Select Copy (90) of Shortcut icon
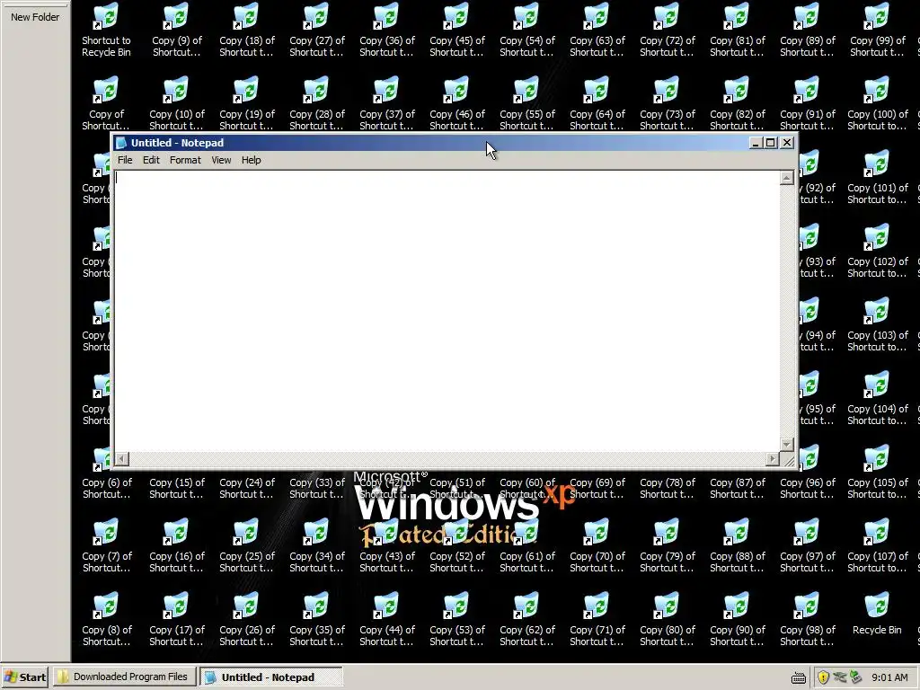The width and height of the screenshot is (920, 690). [738, 619]
